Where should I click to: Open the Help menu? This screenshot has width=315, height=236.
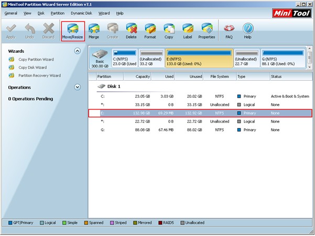coord(120,13)
